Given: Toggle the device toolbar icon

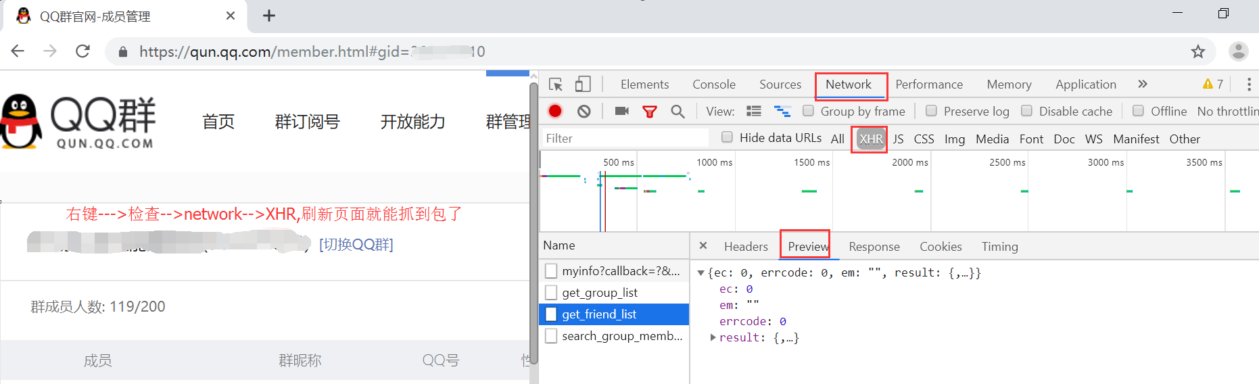Looking at the screenshot, I should click(583, 84).
